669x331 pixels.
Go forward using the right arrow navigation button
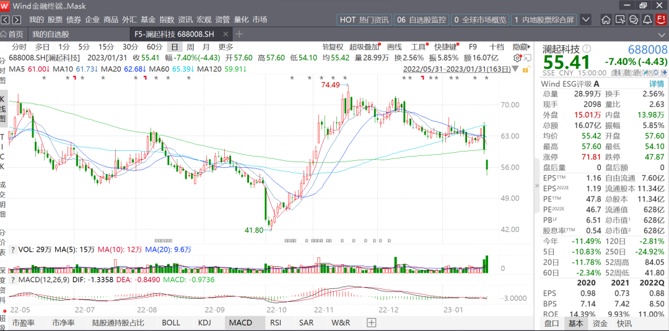17,20
